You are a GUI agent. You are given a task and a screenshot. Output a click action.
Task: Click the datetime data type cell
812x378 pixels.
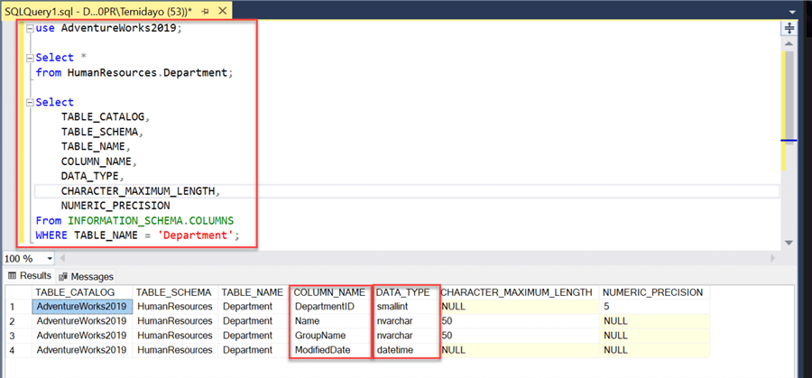pos(406,350)
